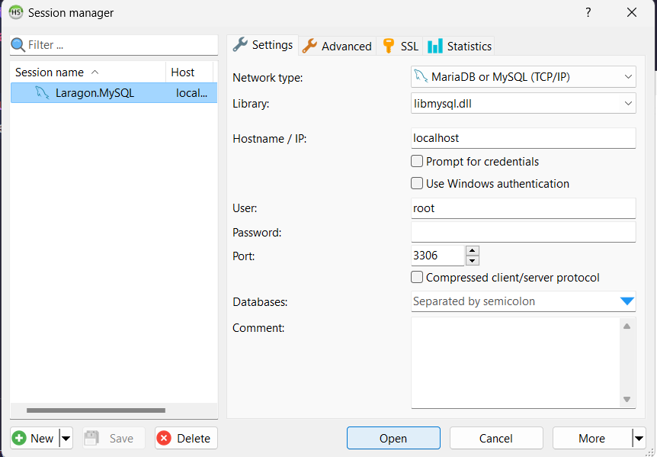Click the Port number field
The width and height of the screenshot is (657, 457).
pyautogui.click(x=437, y=256)
